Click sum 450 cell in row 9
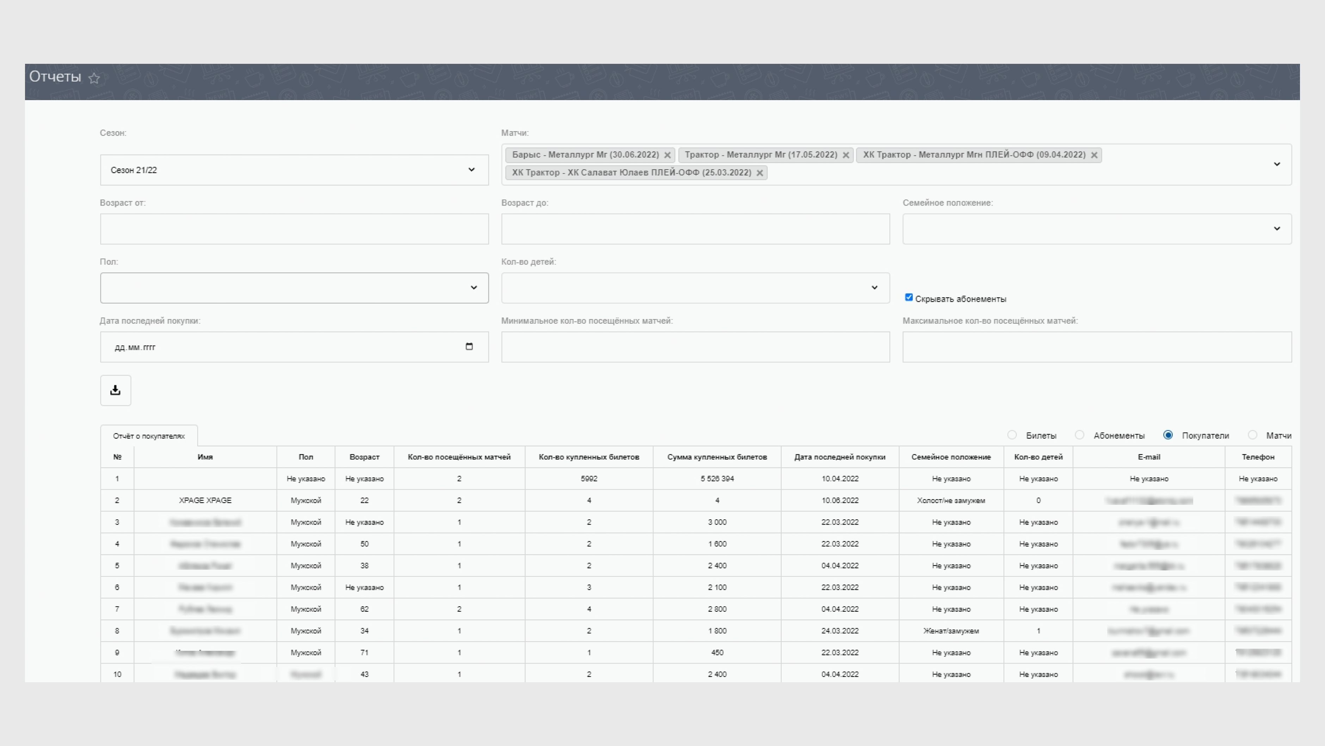This screenshot has height=746, width=1325. click(717, 652)
